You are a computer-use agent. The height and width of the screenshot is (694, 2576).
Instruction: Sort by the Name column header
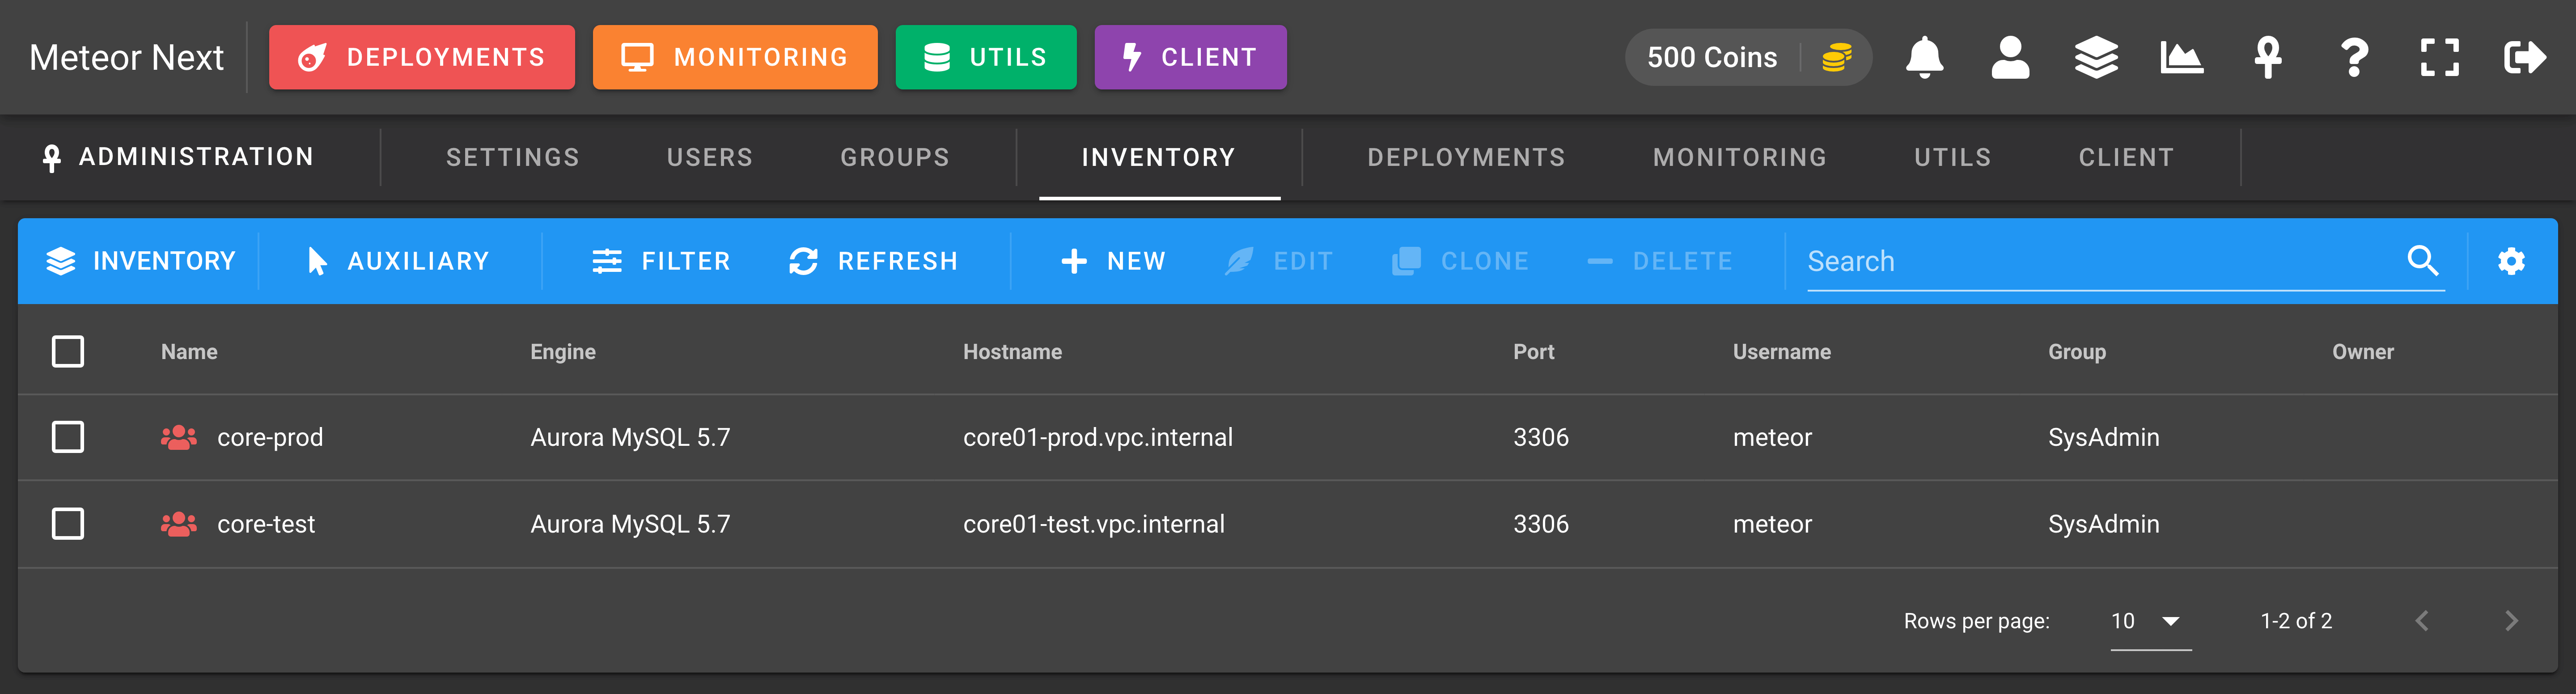(189, 352)
